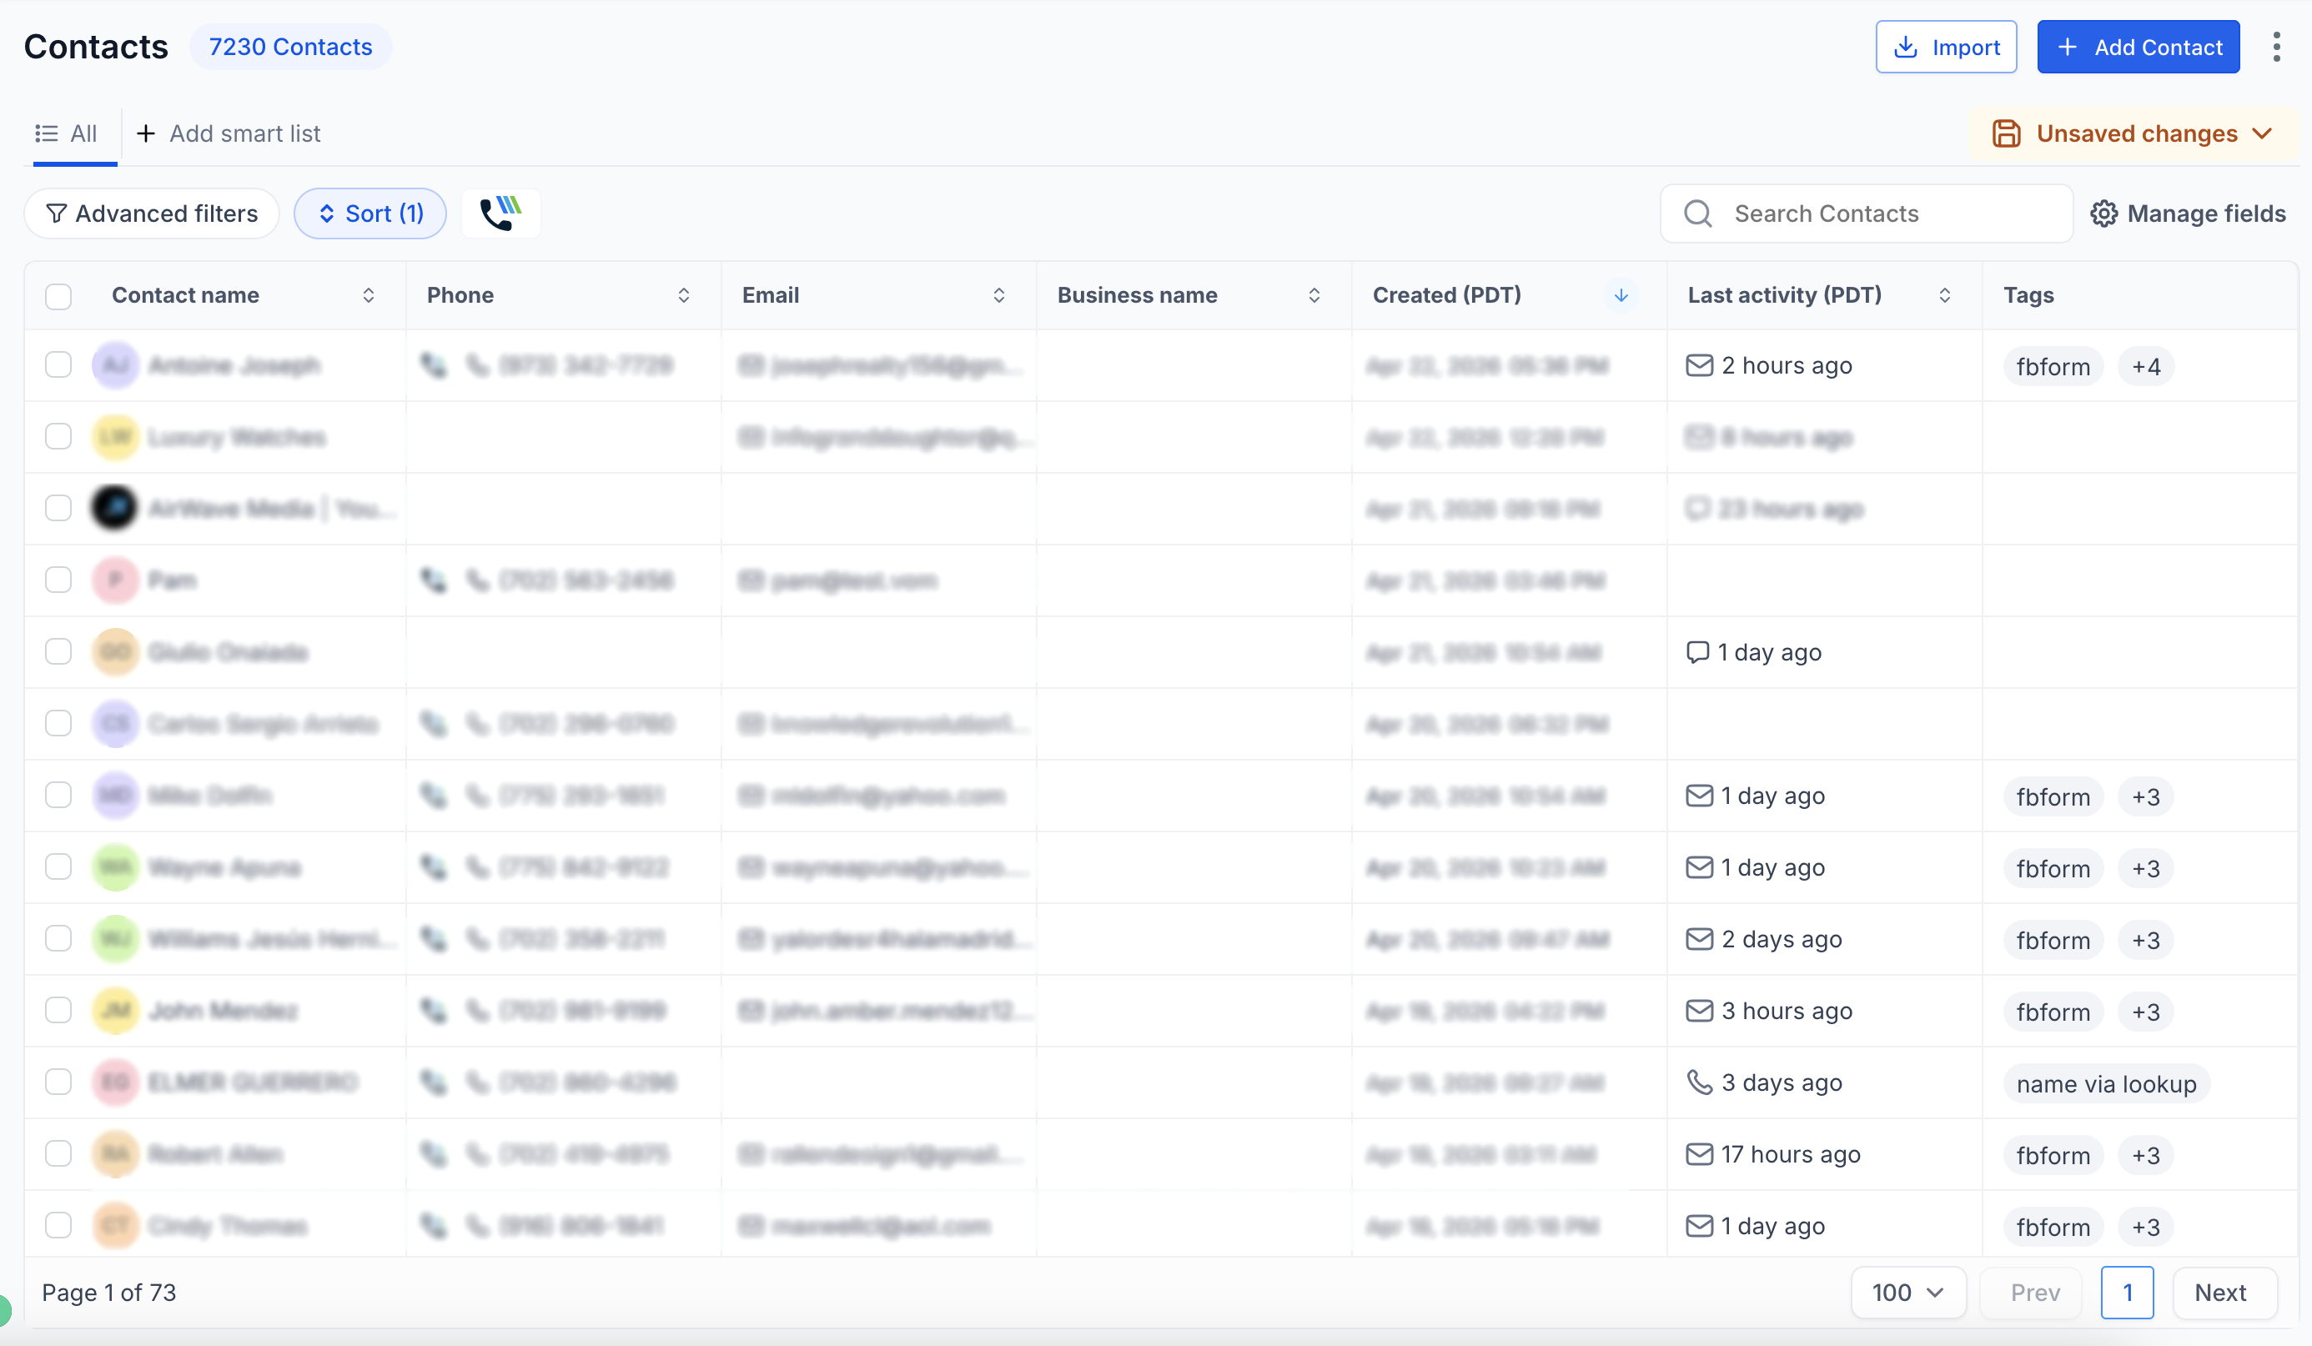This screenshot has width=2312, height=1346.
Task: Click the Add Contact button
Action: 2138,47
